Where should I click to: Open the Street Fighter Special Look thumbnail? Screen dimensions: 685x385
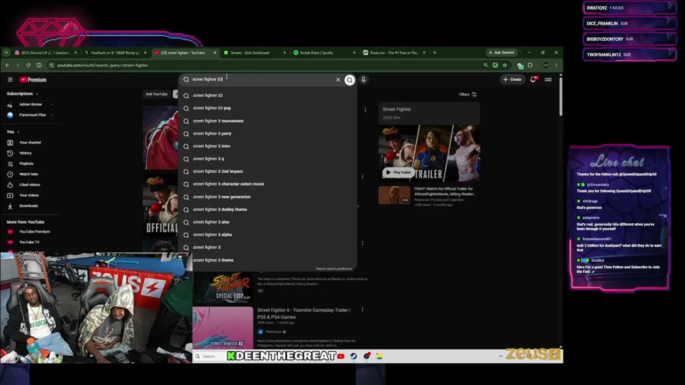click(x=223, y=288)
